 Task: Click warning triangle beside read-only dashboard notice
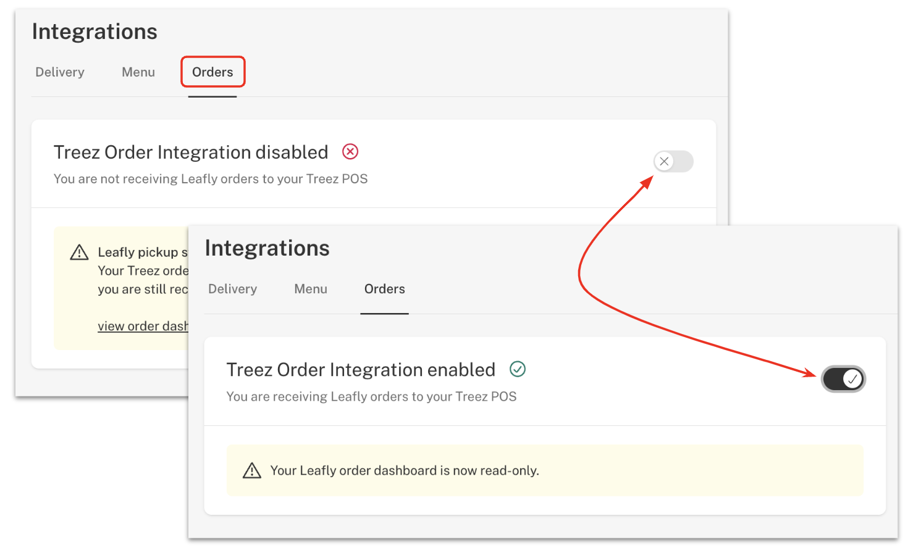252,470
